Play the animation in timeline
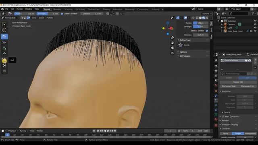The image size is (258, 145). click(x=108, y=131)
